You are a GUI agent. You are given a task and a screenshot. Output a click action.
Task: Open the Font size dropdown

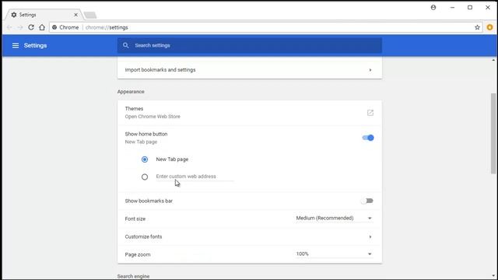(x=334, y=218)
